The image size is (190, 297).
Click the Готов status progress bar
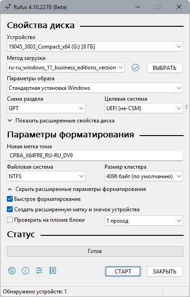click(x=95, y=251)
